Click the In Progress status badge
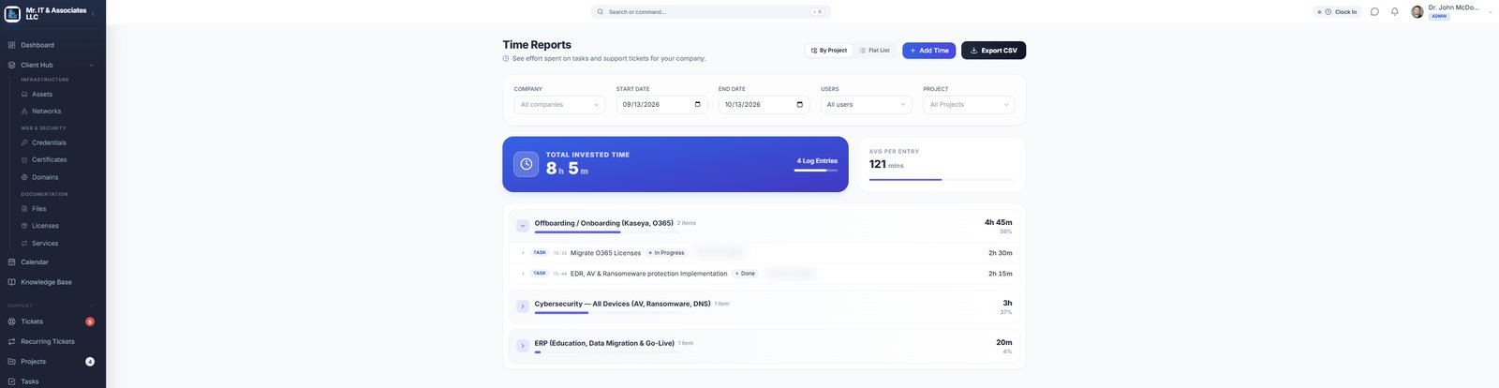 (667, 253)
